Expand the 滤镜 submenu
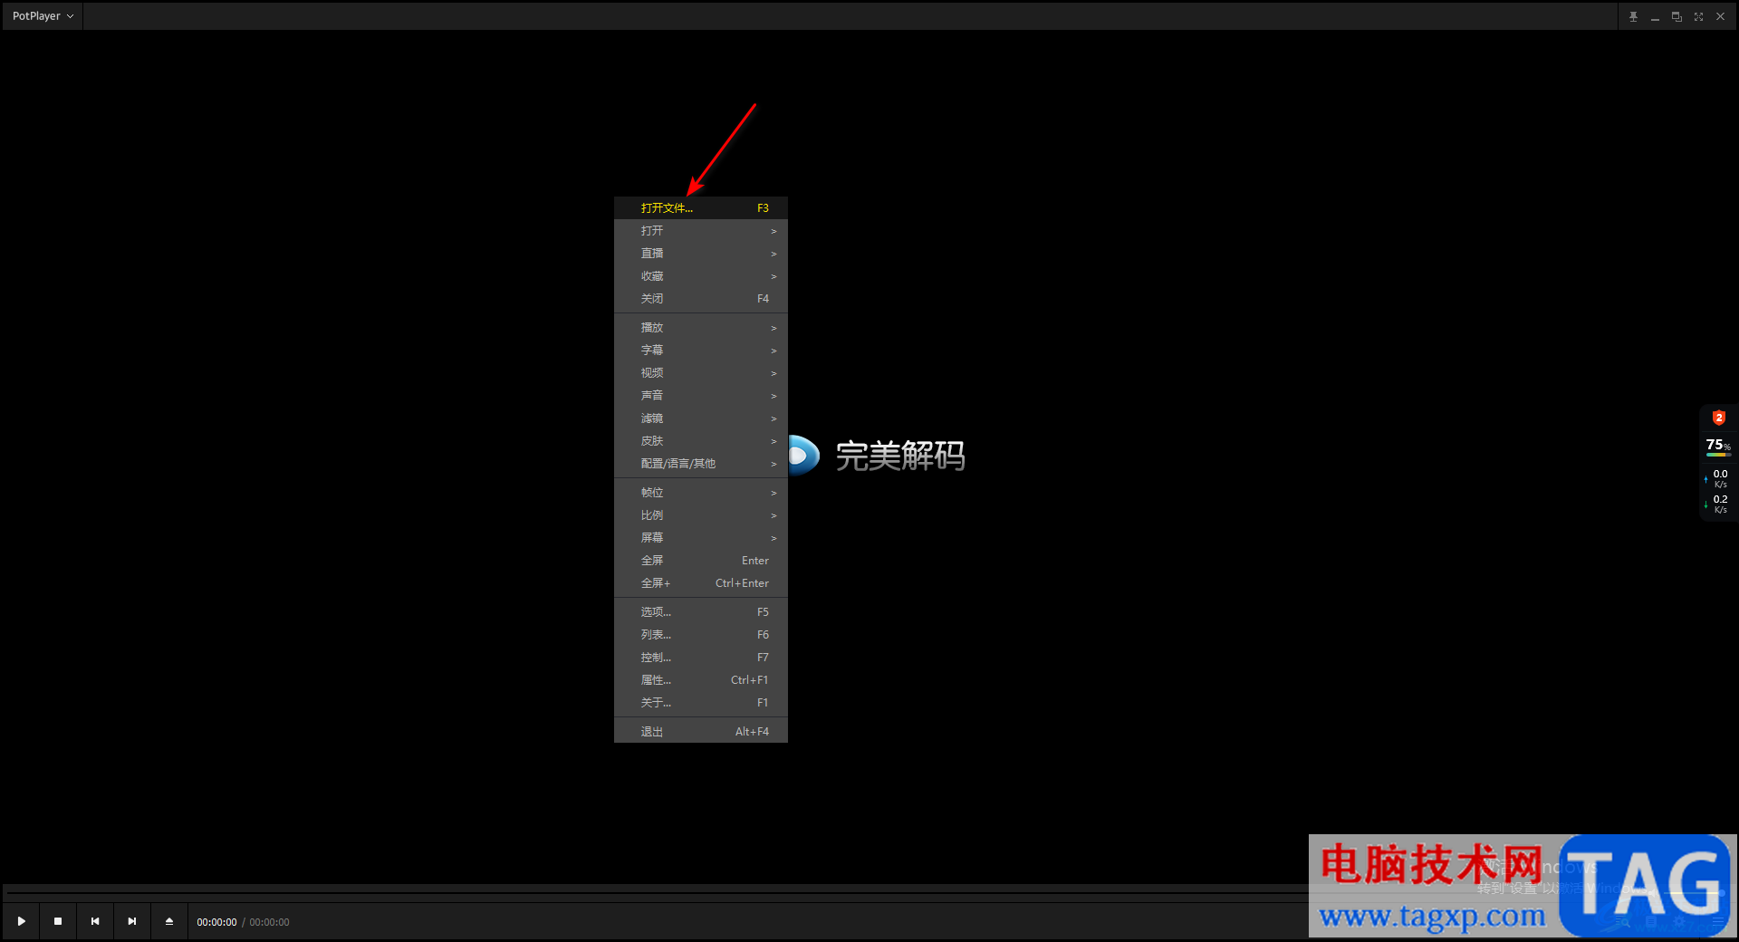The image size is (1739, 942). coord(701,418)
